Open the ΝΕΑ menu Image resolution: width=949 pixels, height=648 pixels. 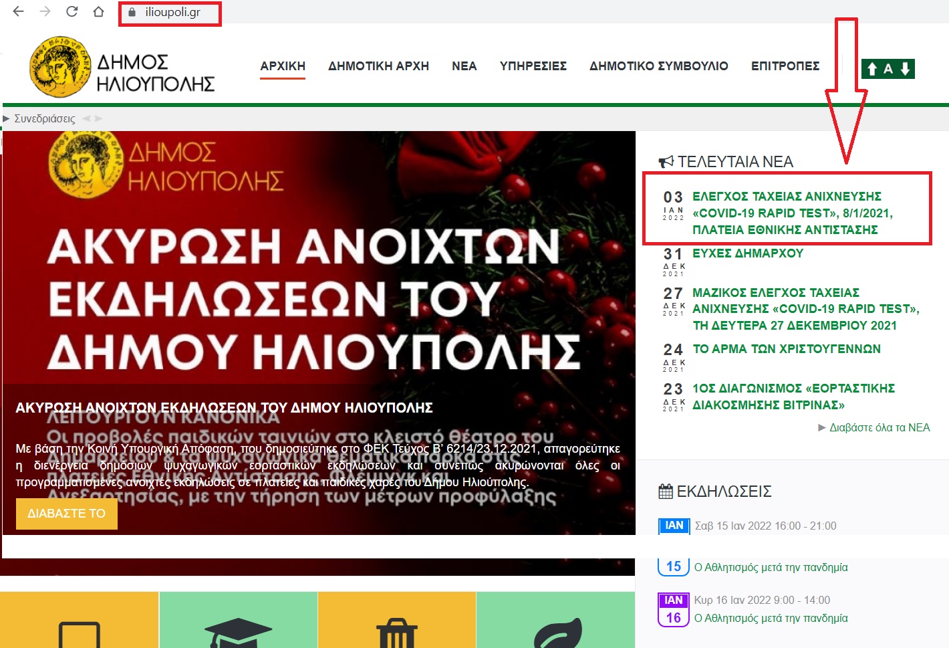(x=464, y=66)
